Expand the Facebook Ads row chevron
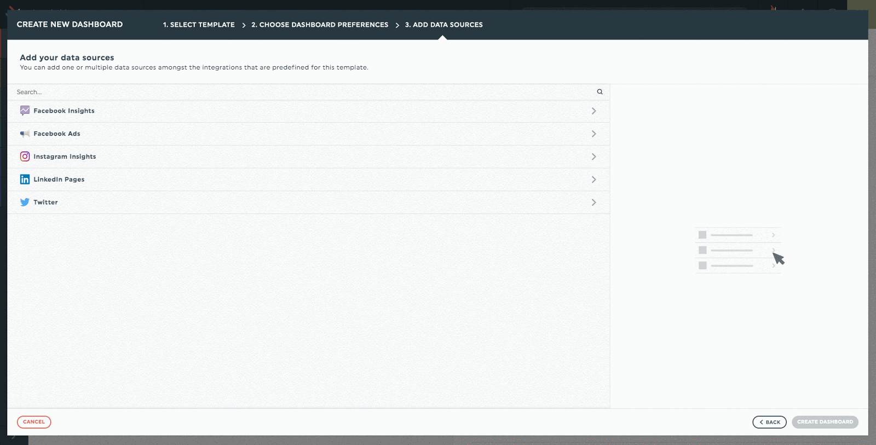Viewport: 876px width, 445px height. (x=593, y=134)
